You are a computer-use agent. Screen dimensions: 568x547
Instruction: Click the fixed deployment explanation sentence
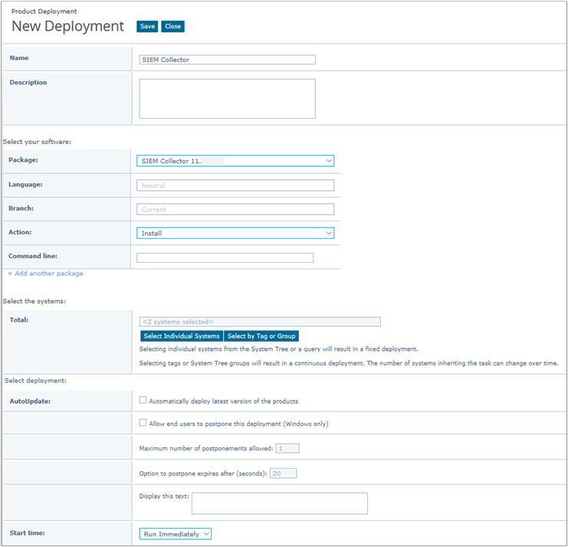(278, 349)
